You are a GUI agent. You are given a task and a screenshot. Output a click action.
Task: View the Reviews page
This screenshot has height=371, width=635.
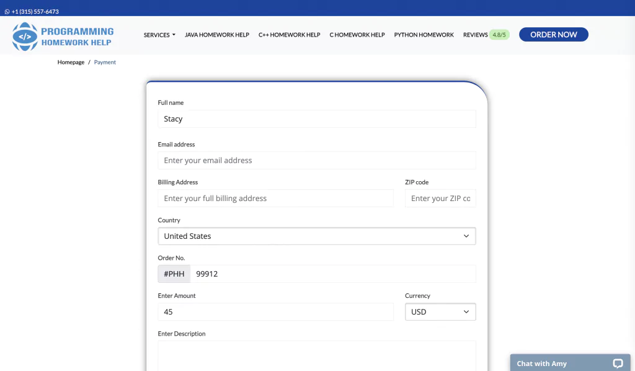476,35
